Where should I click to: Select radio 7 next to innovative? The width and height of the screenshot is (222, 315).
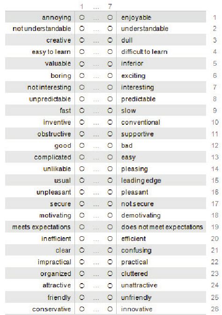pos(110,309)
